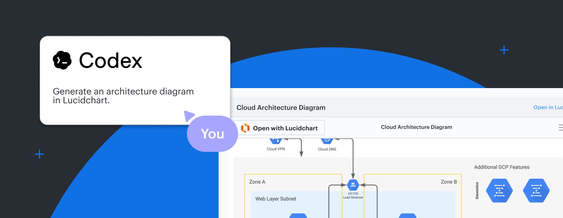Select the vertical Genomics label
The image size is (563, 218).
click(x=477, y=190)
